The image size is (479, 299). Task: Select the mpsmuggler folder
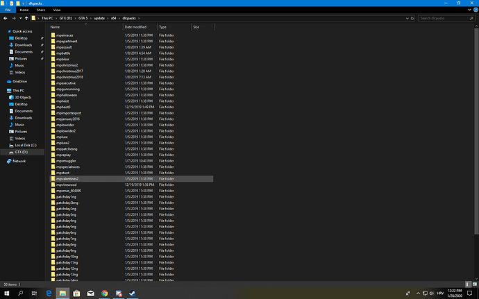click(x=131, y=161)
